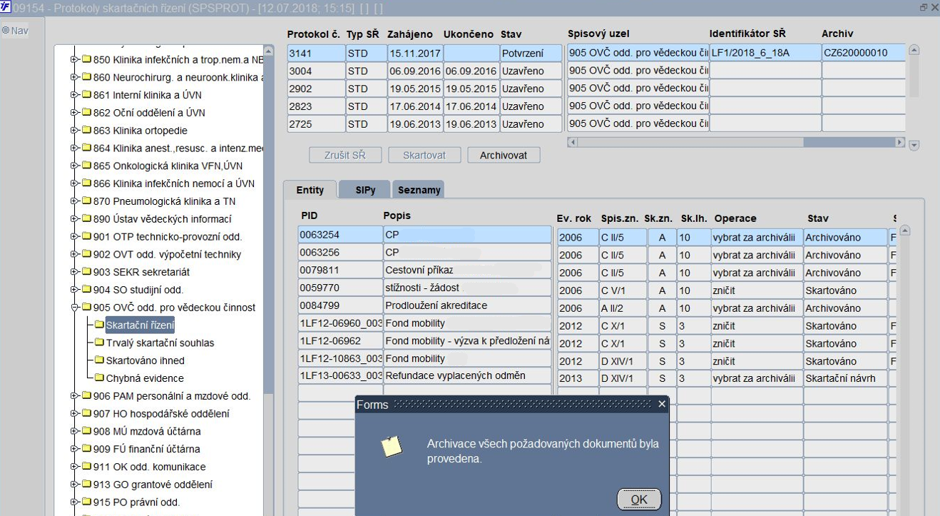Click the Zrušit SŘ button
940x516 pixels.
coord(346,155)
